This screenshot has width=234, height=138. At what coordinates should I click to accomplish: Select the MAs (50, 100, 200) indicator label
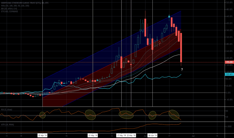pos(15,6)
